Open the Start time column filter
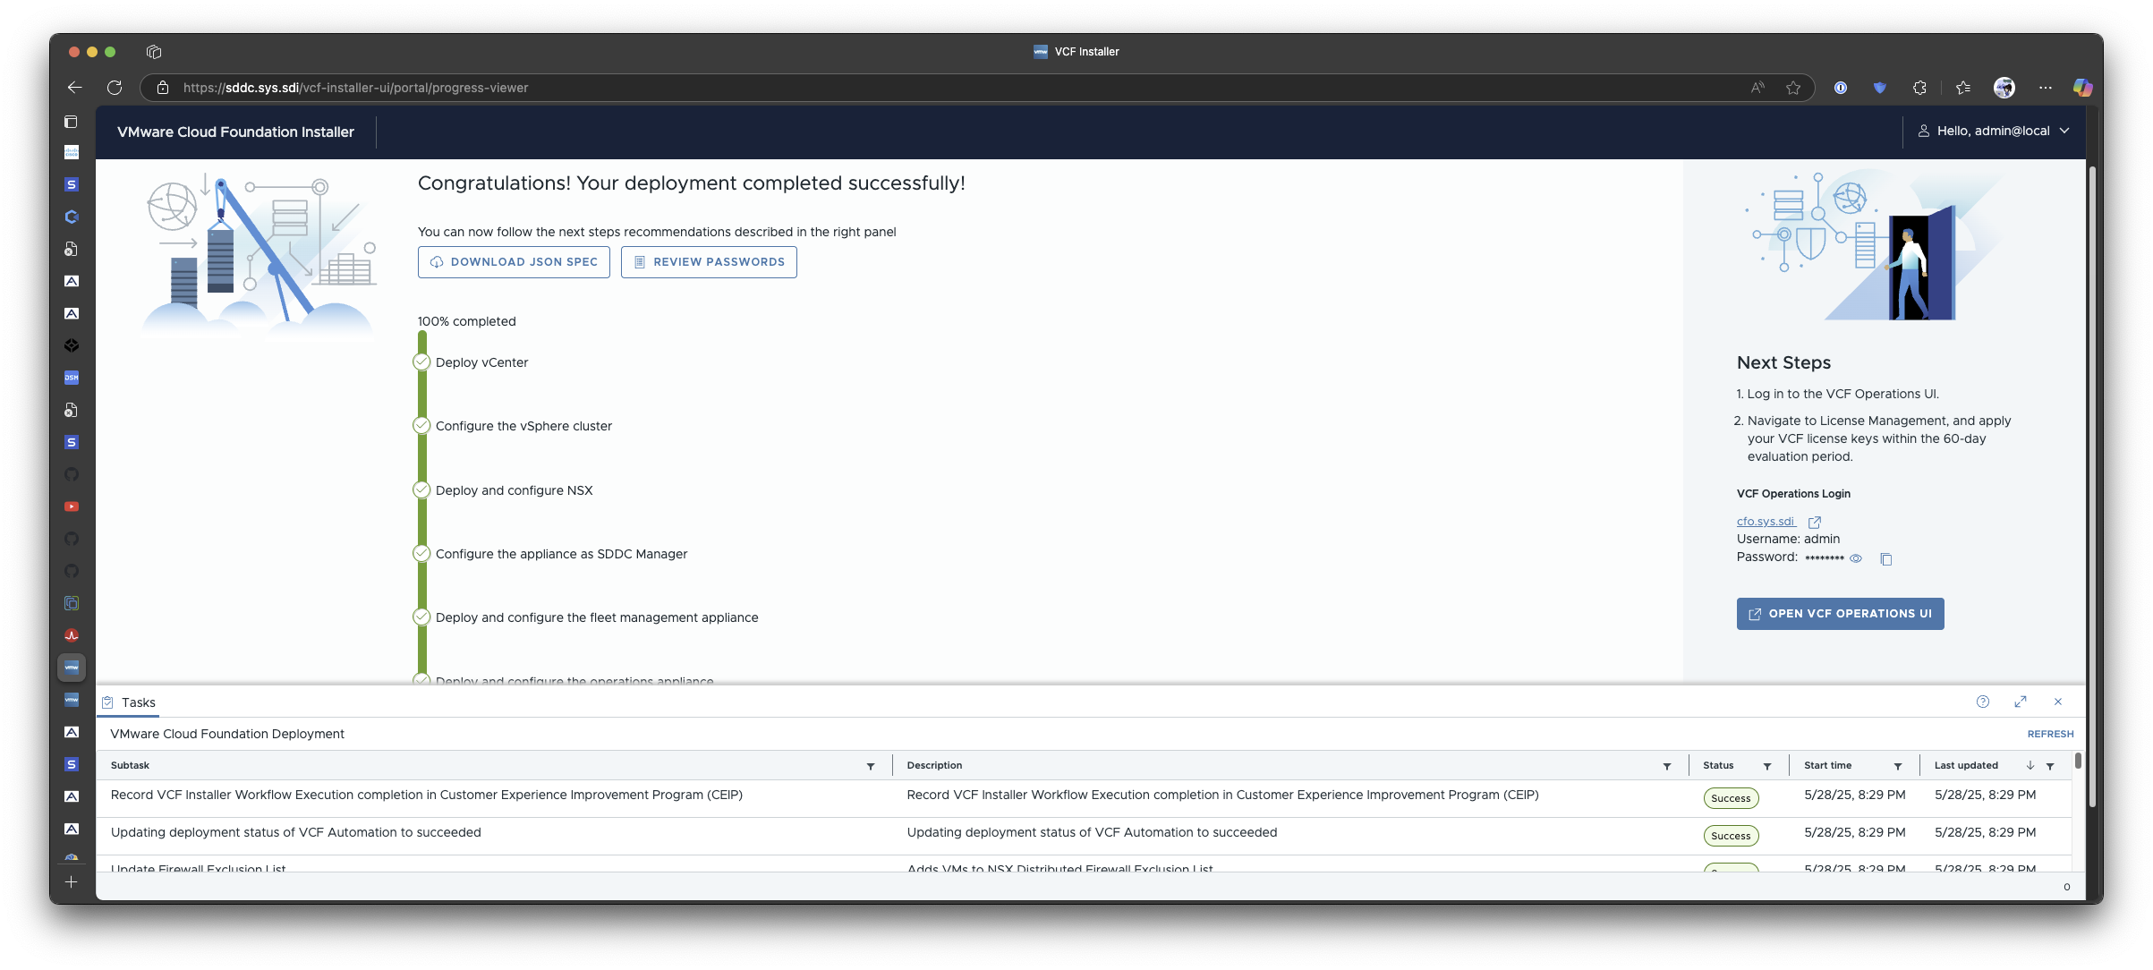This screenshot has height=970, width=2153. click(x=1898, y=766)
